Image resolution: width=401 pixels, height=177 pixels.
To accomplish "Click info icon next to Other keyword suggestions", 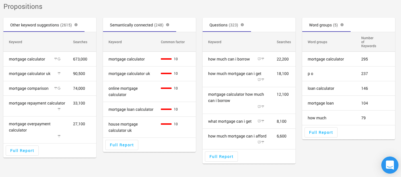I will (x=76, y=25).
